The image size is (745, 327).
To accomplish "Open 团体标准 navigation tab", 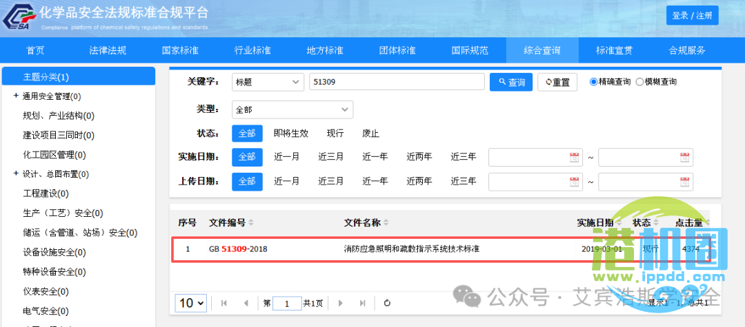I will (x=397, y=50).
